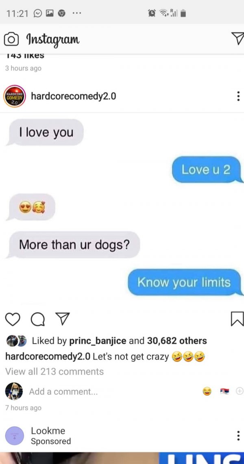Image resolution: width=244 pixels, height=464 pixels.
Task: Open hardcorecomedy2.0 profile picture
Action: (15, 96)
